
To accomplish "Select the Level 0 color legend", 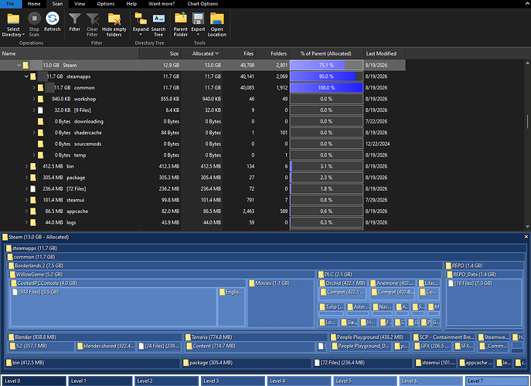I will 33,381.
